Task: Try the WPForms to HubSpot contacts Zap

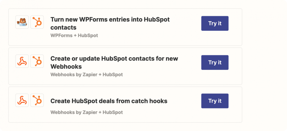Action: click(215, 23)
